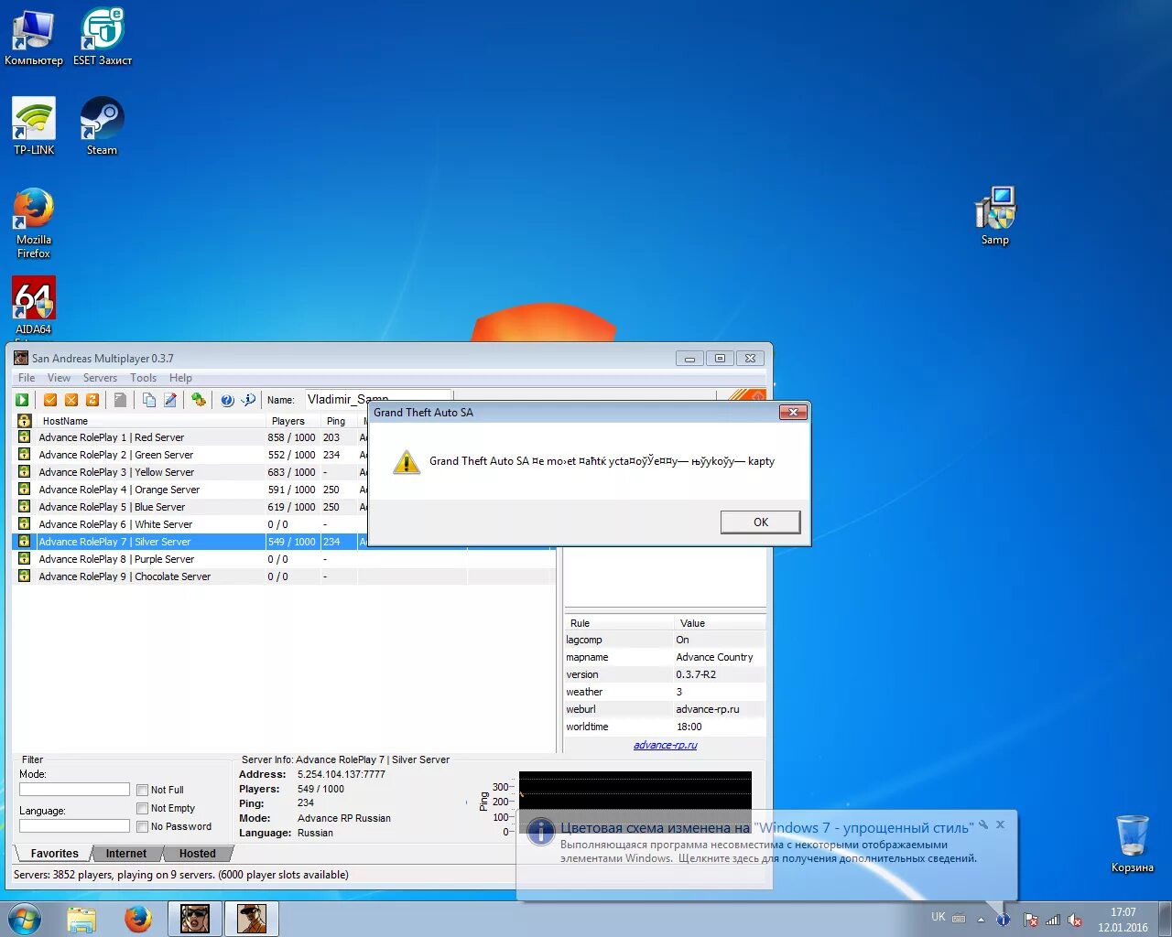Click lock icon of Advance RolePlay 1 Red Server
This screenshot has width=1172, height=937.
[25, 437]
